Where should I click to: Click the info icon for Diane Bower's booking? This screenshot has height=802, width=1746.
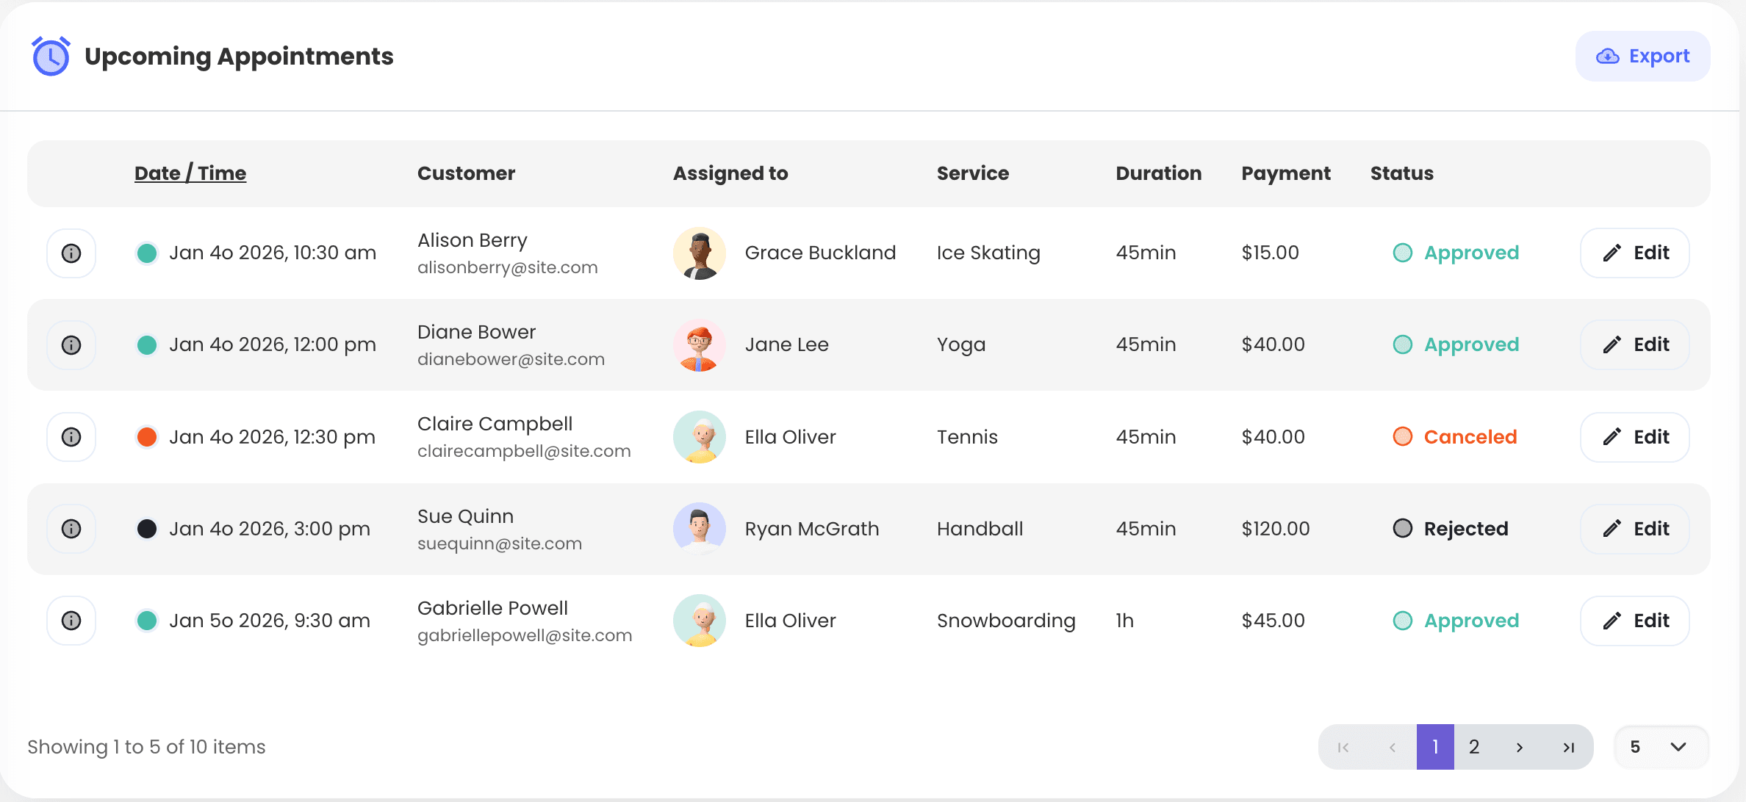(71, 344)
